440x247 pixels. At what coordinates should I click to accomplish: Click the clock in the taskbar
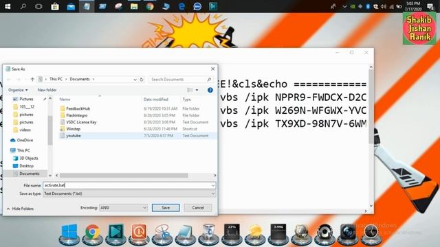[413, 6]
